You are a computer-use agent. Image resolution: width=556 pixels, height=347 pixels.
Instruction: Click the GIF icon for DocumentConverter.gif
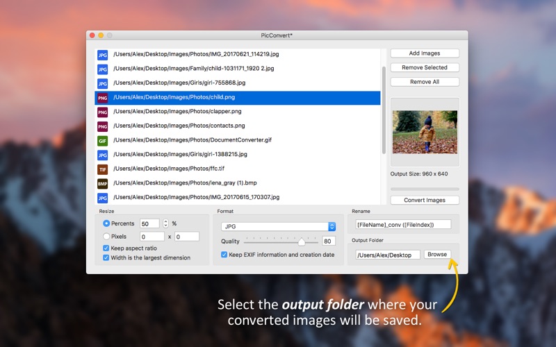pyautogui.click(x=102, y=141)
